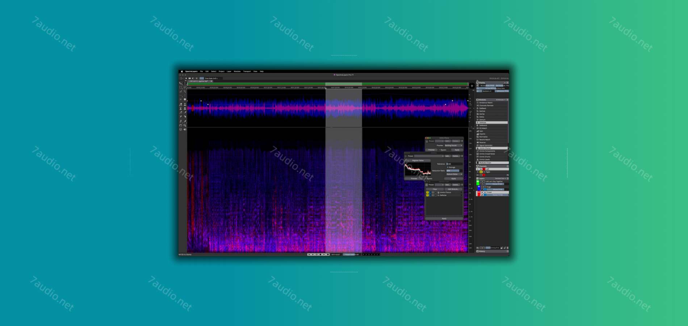Open Imprint module
The height and width of the screenshot is (326, 688).
492,134
